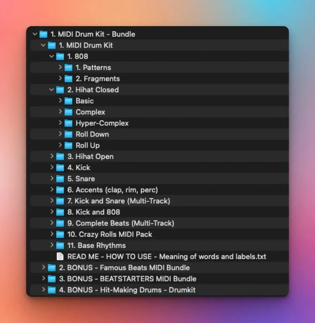Expand the 'Roll Up' folder chevron
The height and width of the screenshot is (323, 315).
[60, 145]
